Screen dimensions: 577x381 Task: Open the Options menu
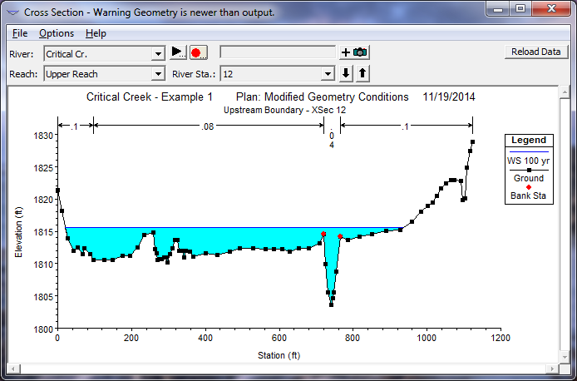57,33
